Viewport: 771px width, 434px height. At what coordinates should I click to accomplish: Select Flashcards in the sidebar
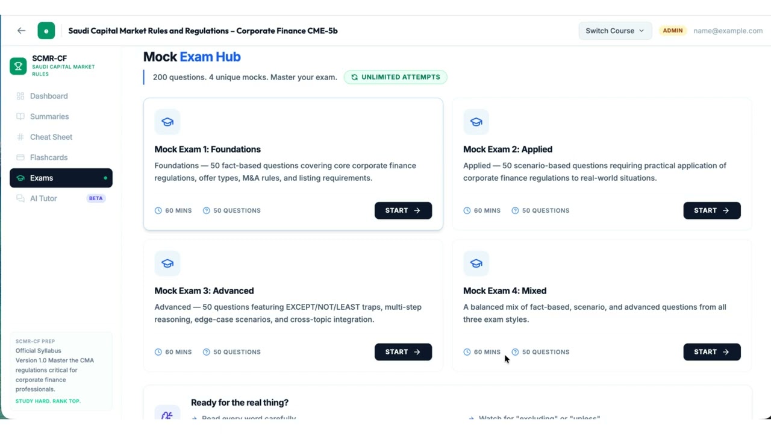[49, 157]
